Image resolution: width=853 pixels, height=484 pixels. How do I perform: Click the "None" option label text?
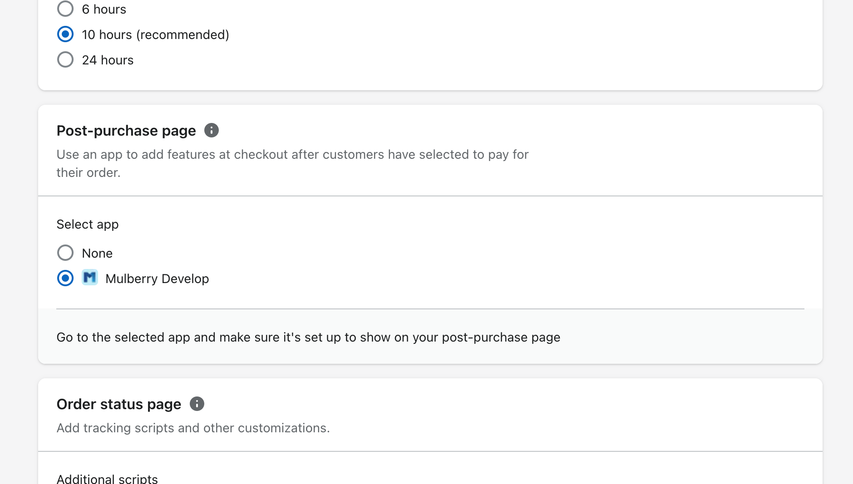pos(97,254)
